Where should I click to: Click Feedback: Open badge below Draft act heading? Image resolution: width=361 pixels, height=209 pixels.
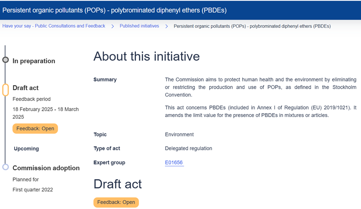click(x=116, y=202)
